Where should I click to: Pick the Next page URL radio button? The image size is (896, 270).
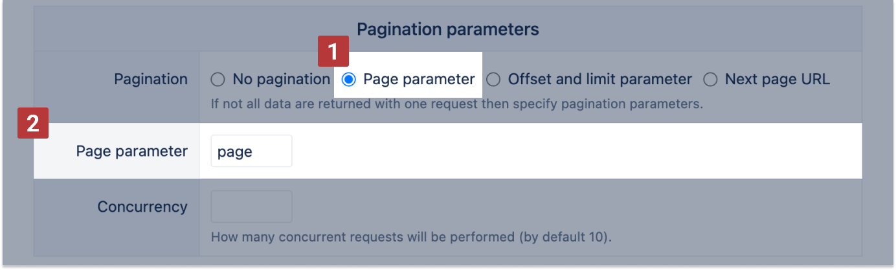click(x=710, y=80)
